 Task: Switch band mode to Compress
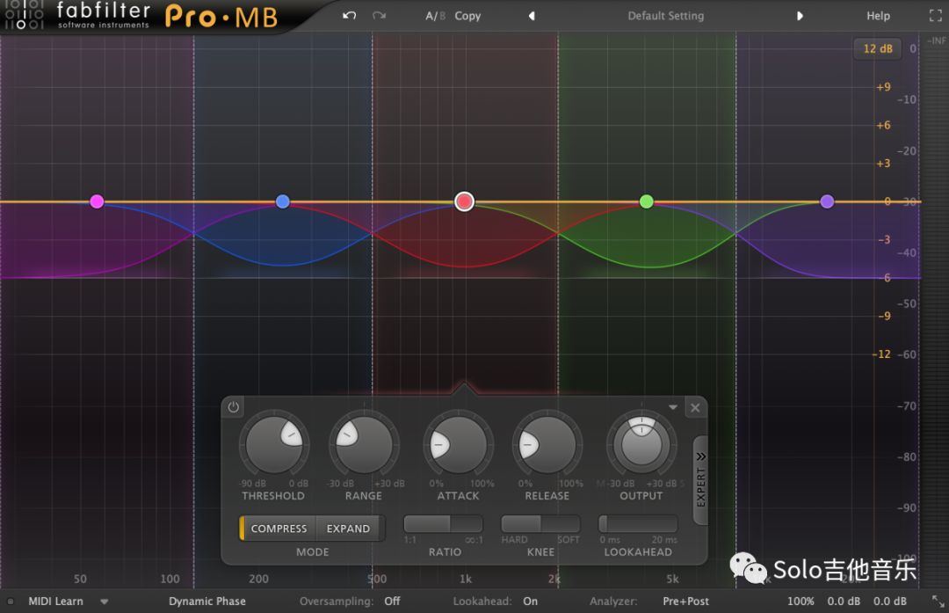click(279, 529)
